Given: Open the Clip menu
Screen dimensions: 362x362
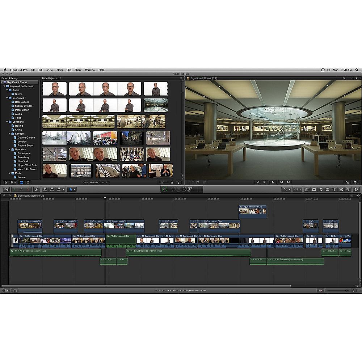Looking at the screenshot, I should (x=69, y=70).
